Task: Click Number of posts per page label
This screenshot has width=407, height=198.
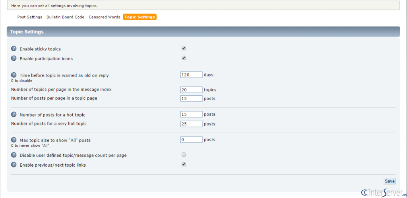Action: coord(54,98)
